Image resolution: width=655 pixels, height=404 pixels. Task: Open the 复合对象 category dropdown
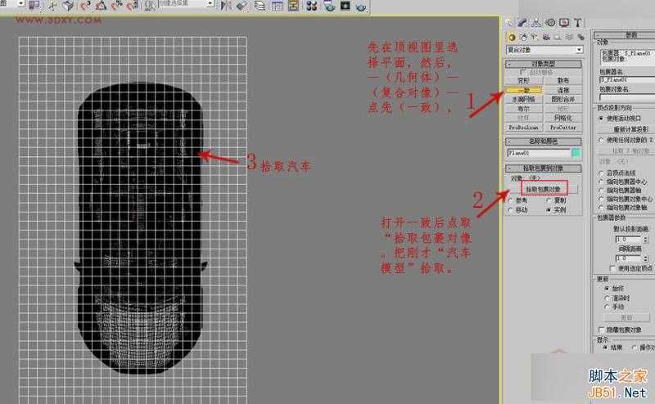(544, 50)
